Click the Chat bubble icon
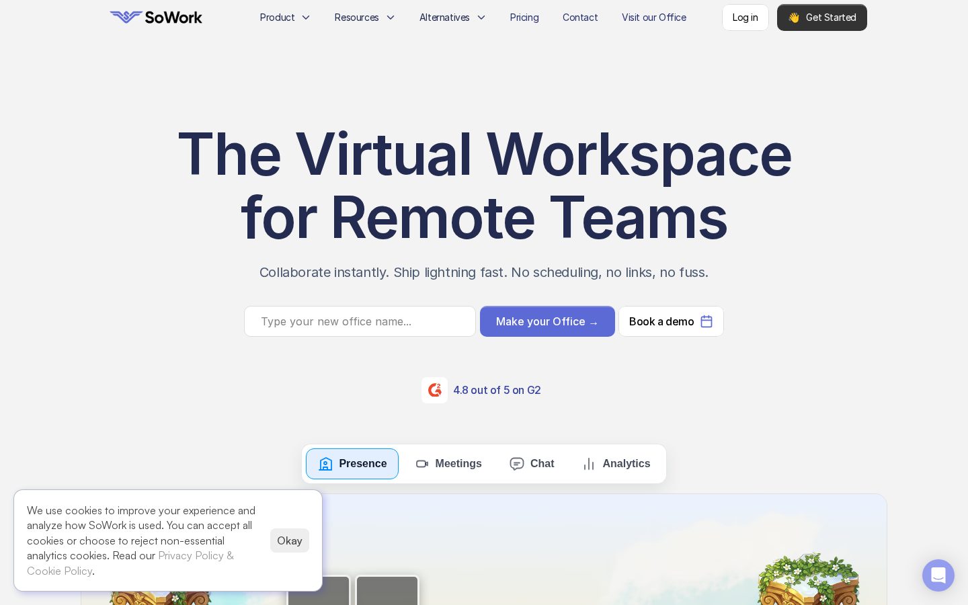The image size is (968, 605). [x=517, y=464]
